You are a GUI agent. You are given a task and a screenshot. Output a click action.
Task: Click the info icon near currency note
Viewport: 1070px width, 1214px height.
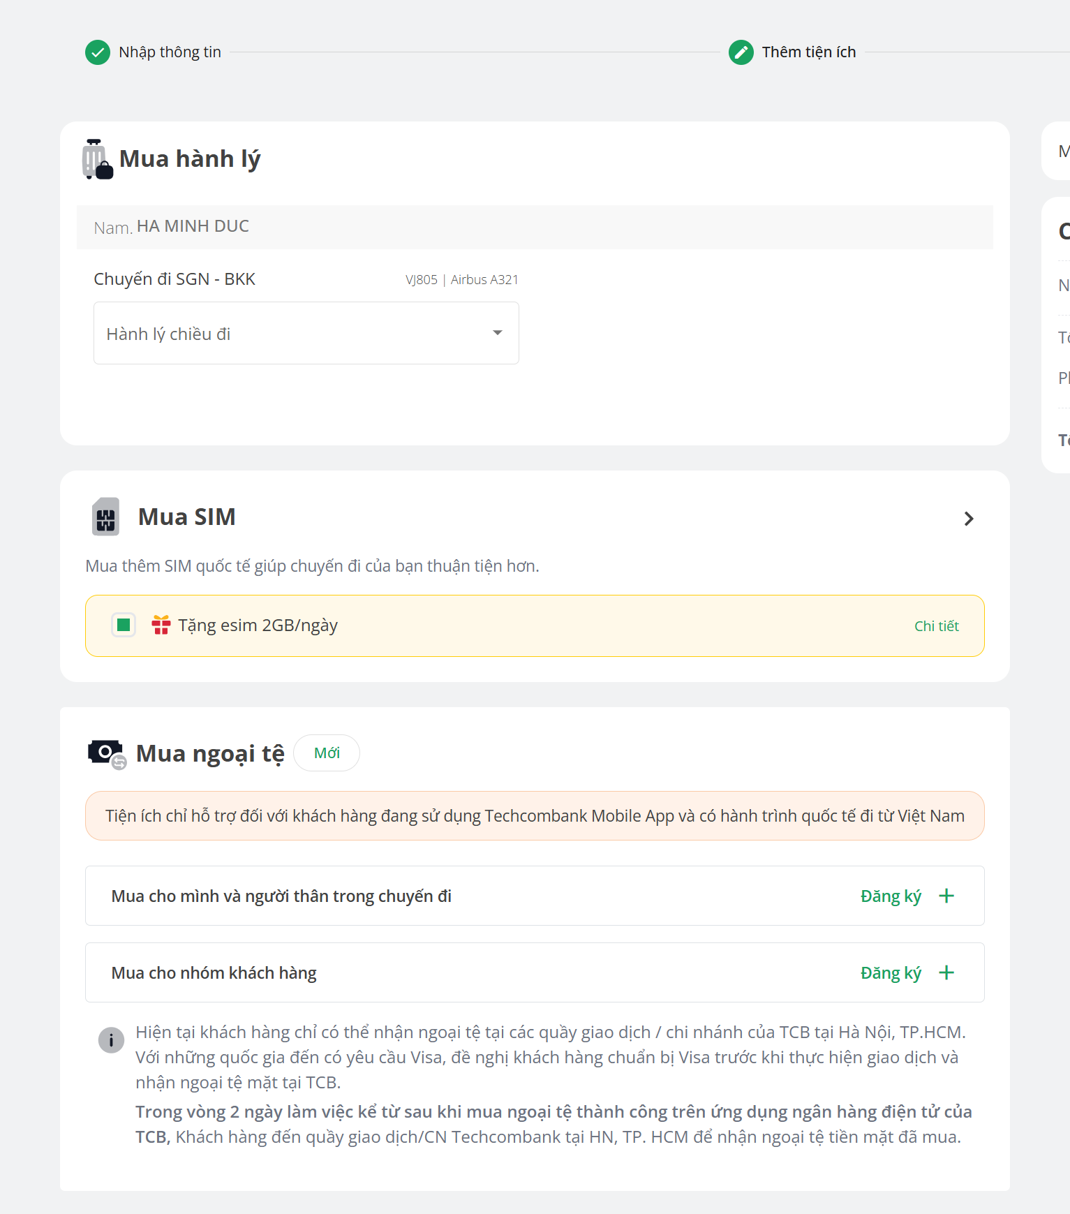point(111,1040)
